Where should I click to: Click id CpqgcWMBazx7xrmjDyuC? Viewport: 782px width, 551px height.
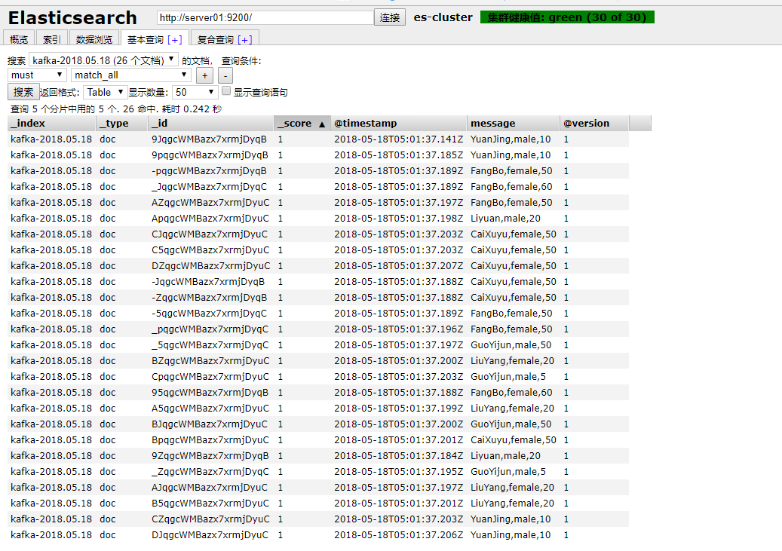pyautogui.click(x=210, y=377)
